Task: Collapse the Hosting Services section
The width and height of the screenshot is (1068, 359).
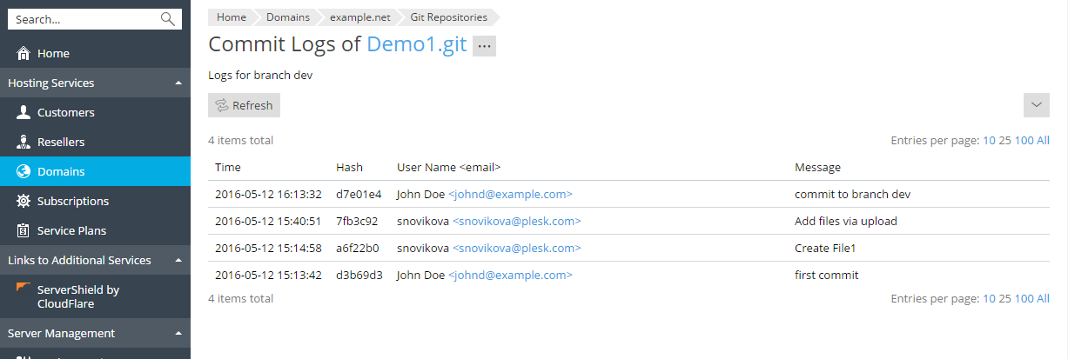Action: 178,83
